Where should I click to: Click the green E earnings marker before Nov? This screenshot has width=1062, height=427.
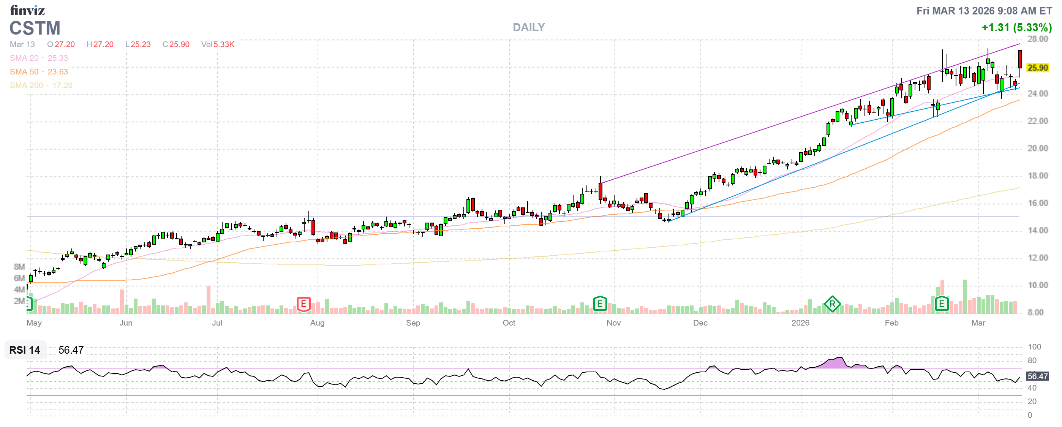[x=599, y=304]
